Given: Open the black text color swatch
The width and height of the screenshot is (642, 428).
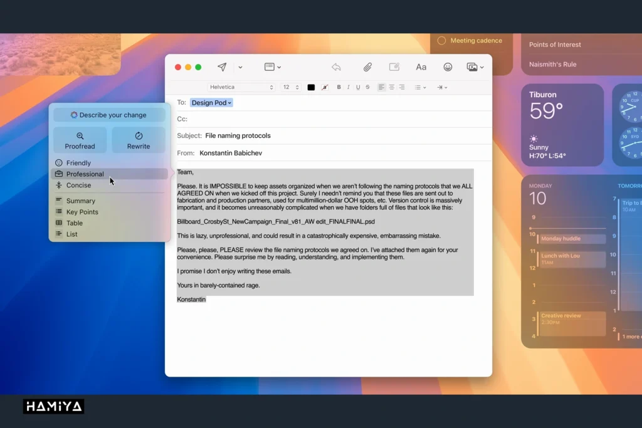Looking at the screenshot, I should 311,87.
